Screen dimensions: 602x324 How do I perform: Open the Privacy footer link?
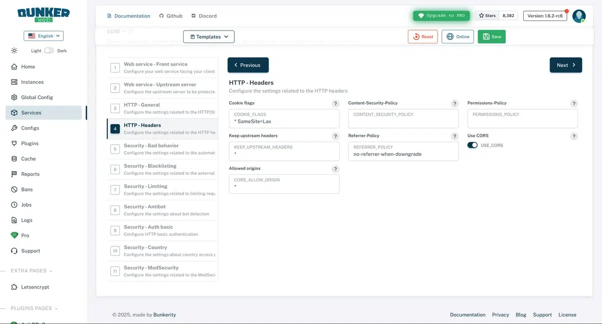pos(501,315)
